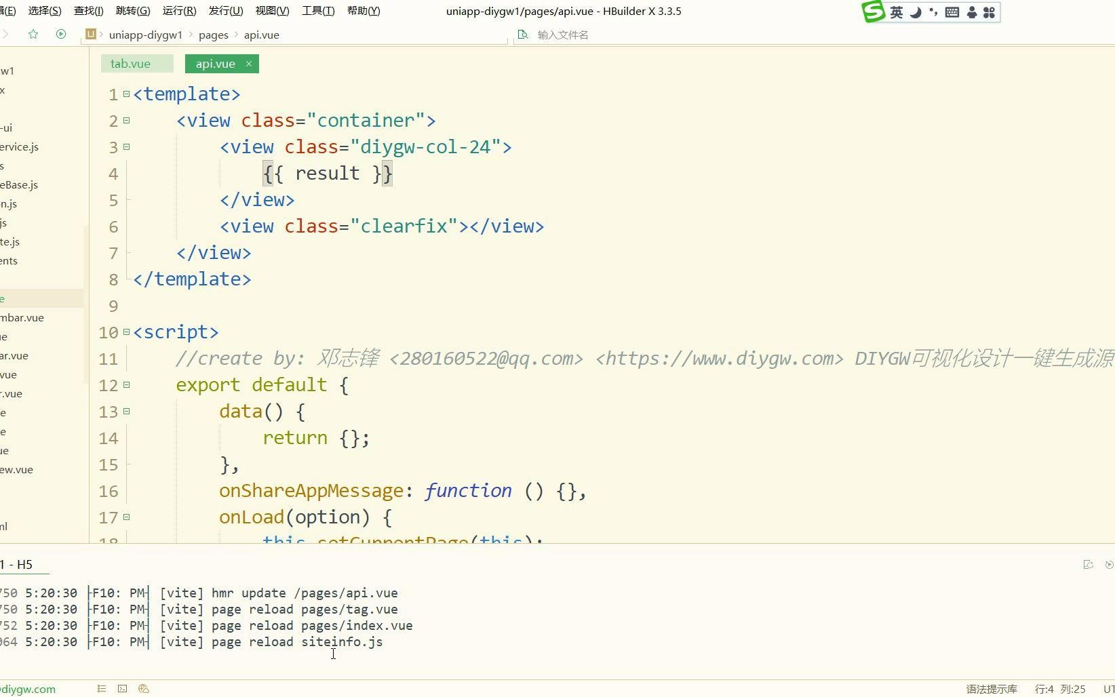The image size is (1115, 697).
Task: Open the 跳转(G) menu
Action: (x=133, y=11)
